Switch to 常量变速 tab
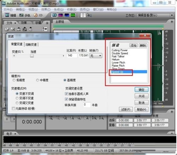Screen dimensions: 177x155 tap(17, 44)
